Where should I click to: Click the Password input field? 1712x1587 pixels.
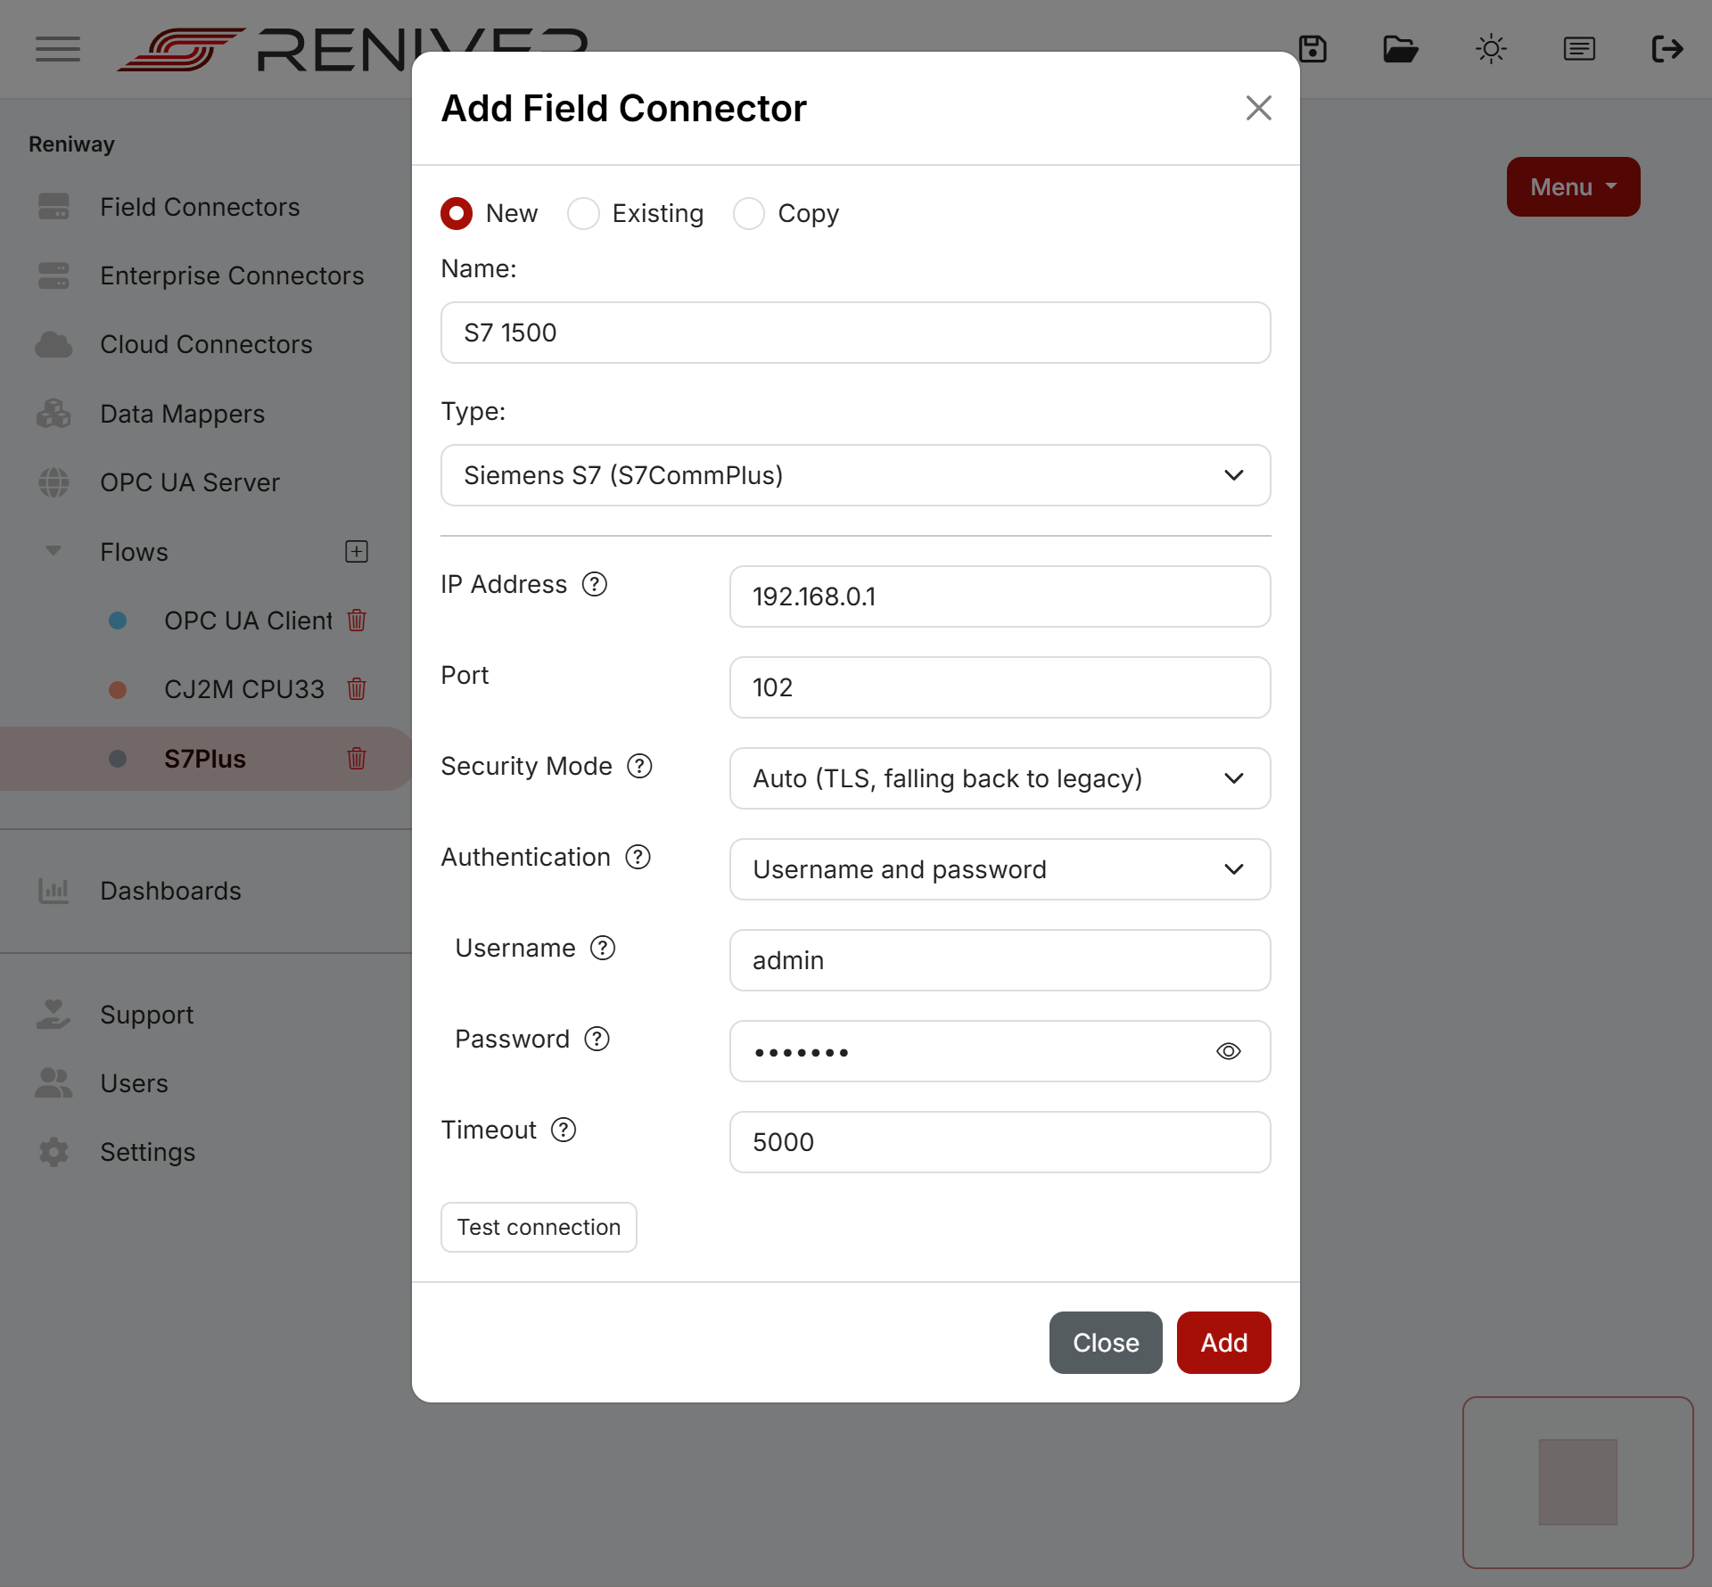1000,1051
